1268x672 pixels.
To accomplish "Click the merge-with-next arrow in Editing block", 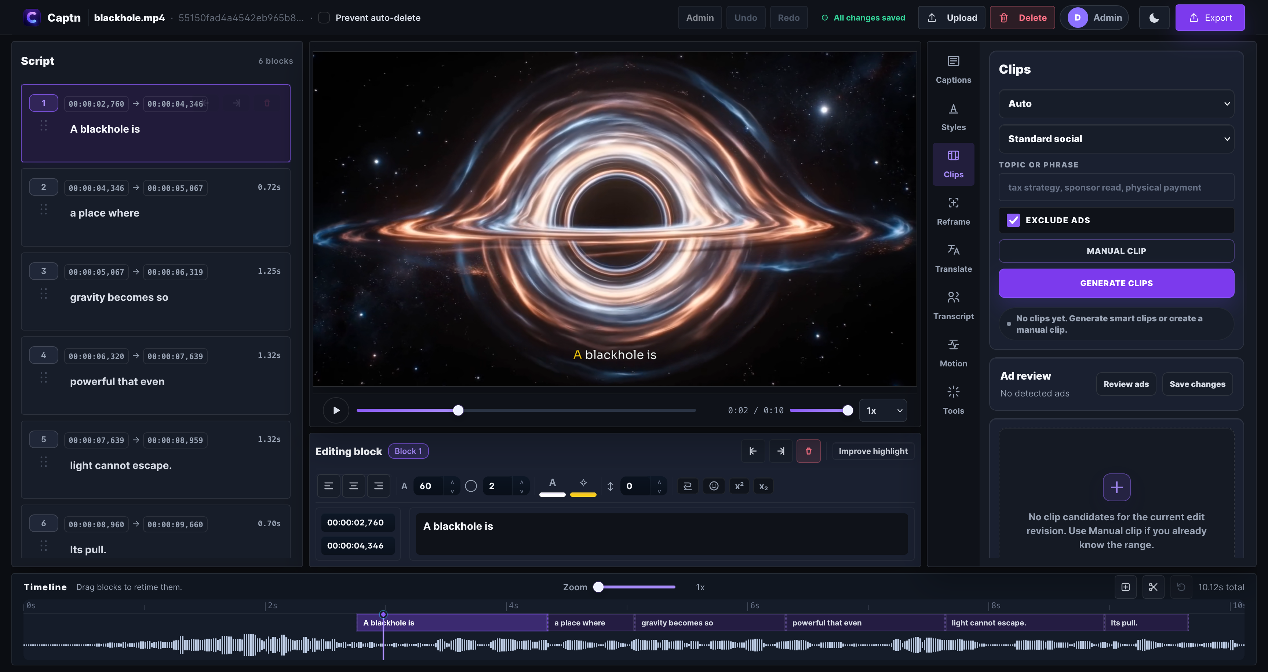I will pyautogui.click(x=781, y=451).
